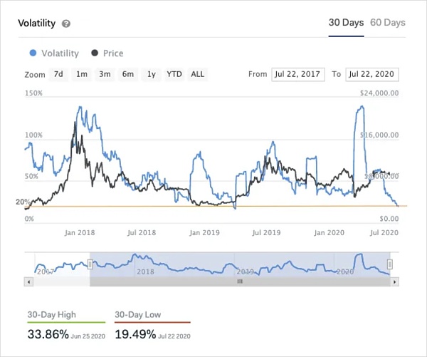Set zoom range to 1m
This screenshot has width=427, height=357.
82,74
